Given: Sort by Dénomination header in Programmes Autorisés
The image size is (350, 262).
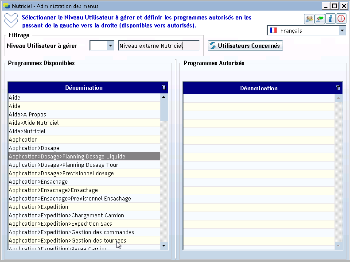Looking at the screenshot, I should 259,88.
